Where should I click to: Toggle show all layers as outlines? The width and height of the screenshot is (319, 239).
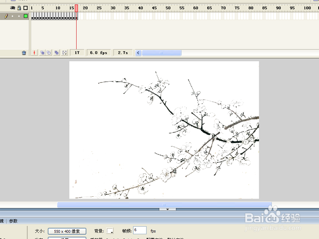26,8
